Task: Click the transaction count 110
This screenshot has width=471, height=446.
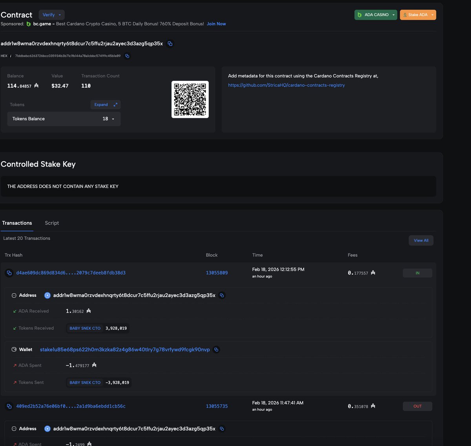Action: point(86,86)
